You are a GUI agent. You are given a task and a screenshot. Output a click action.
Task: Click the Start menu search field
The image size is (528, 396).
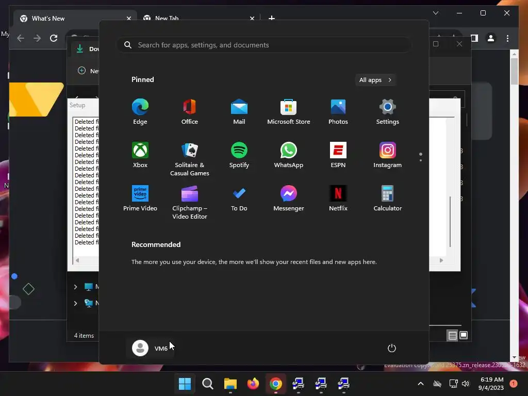coord(264,45)
